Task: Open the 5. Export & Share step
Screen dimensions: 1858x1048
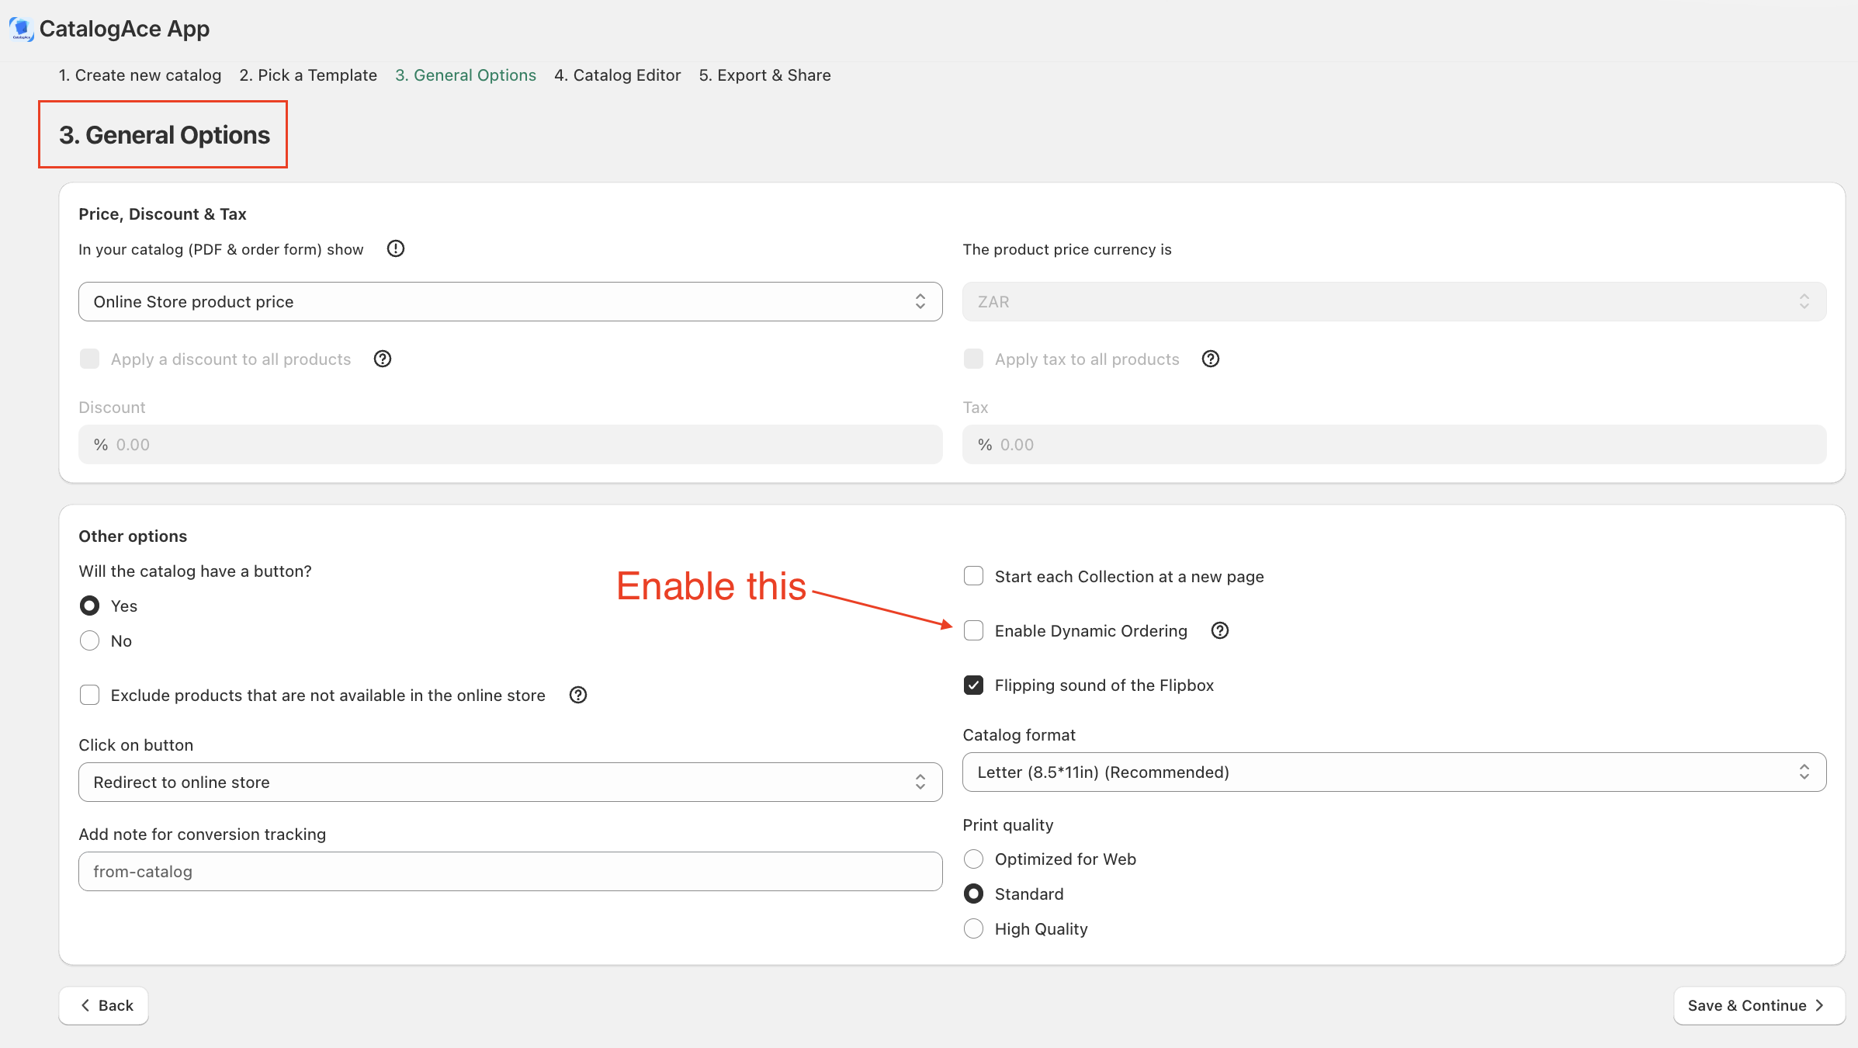Action: pos(764,75)
